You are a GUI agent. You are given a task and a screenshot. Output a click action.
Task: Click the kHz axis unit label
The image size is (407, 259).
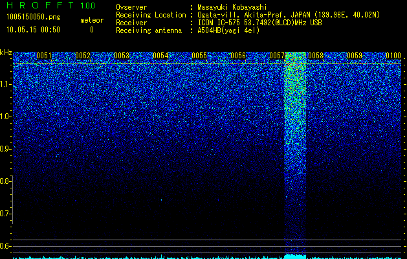[x=6, y=52]
